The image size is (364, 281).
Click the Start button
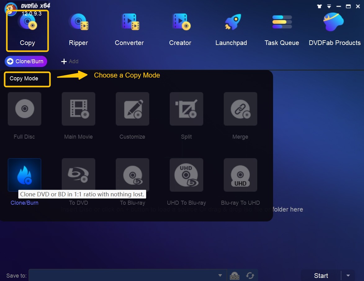pyautogui.click(x=321, y=275)
